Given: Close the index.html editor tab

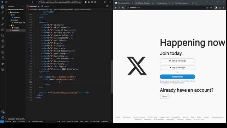Looking at the screenshot, I should click(38, 6).
